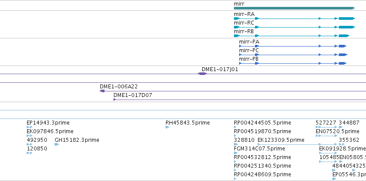366x181 pixels.
Task: Click the DME1-017D07 clone start arrow
Action: (114, 100)
